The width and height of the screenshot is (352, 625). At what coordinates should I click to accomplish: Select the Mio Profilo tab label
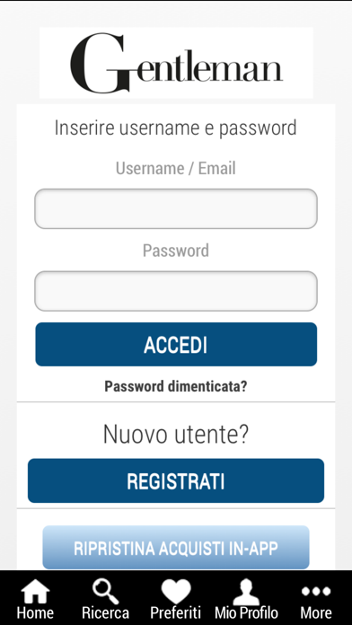click(x=246, y=612)
